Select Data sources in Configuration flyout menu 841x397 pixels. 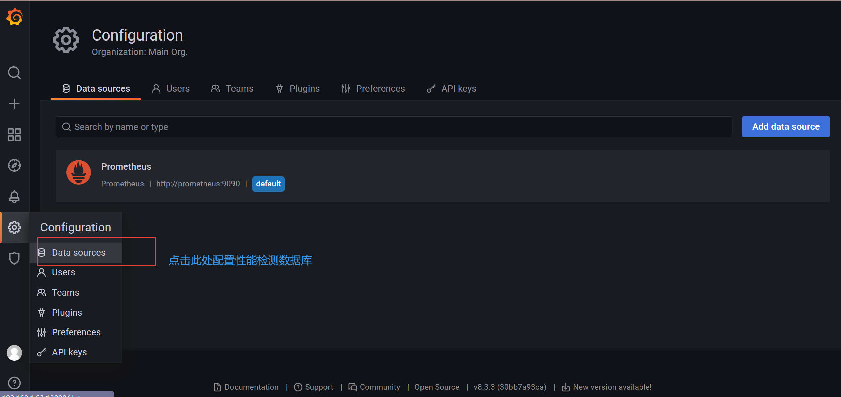click(x=78, y=253)
